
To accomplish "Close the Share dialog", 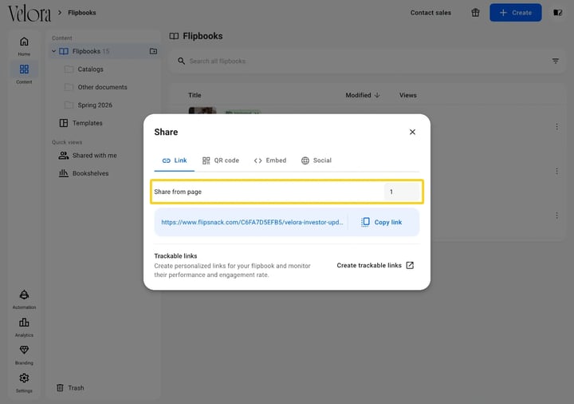I will (x=412, y=132).
